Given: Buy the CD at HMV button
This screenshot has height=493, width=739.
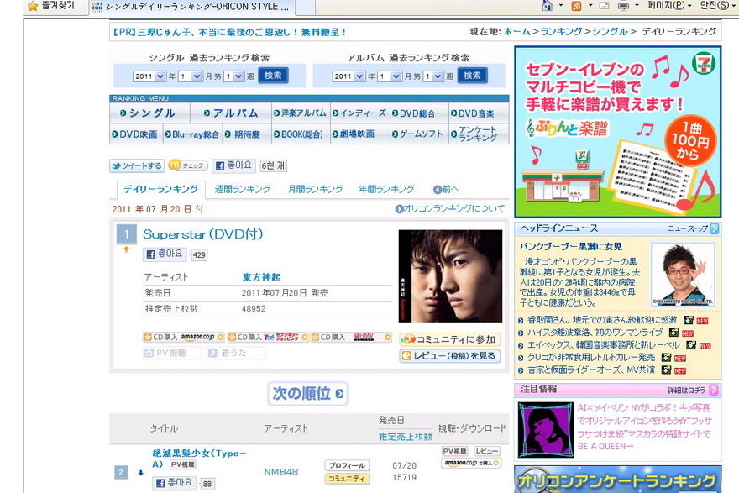Looking at the screenshot, I should [x=351, y=338].
